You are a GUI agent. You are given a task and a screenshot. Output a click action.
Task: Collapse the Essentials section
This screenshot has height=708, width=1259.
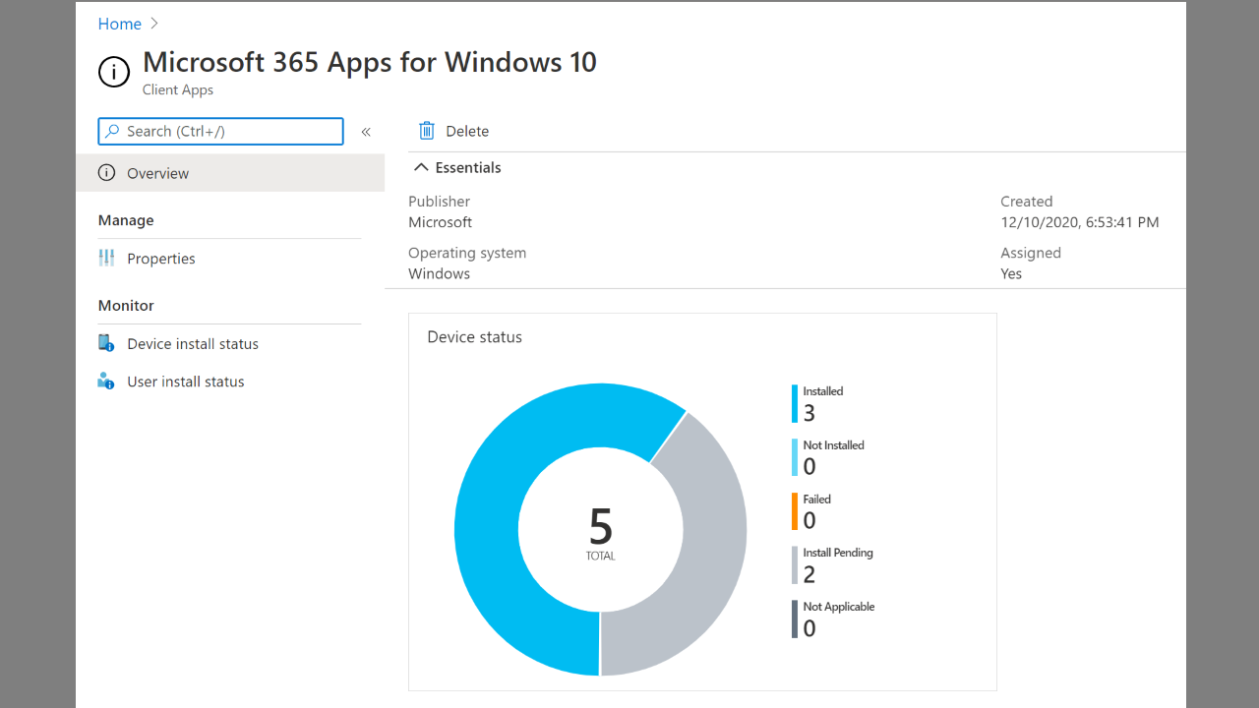[457, 167]
